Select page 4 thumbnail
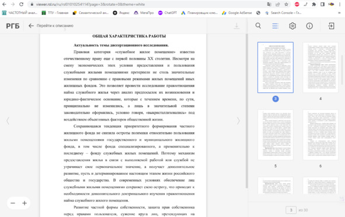345x217 pixels. point(320,67)
